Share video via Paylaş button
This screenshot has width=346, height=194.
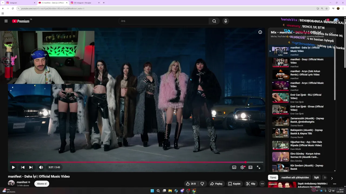tap(216, 184)
